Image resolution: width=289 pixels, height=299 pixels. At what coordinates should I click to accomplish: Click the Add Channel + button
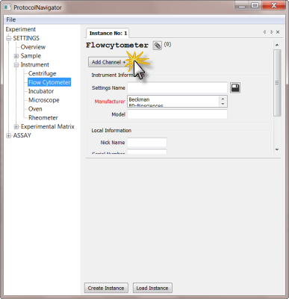click(x=108, y=62)
